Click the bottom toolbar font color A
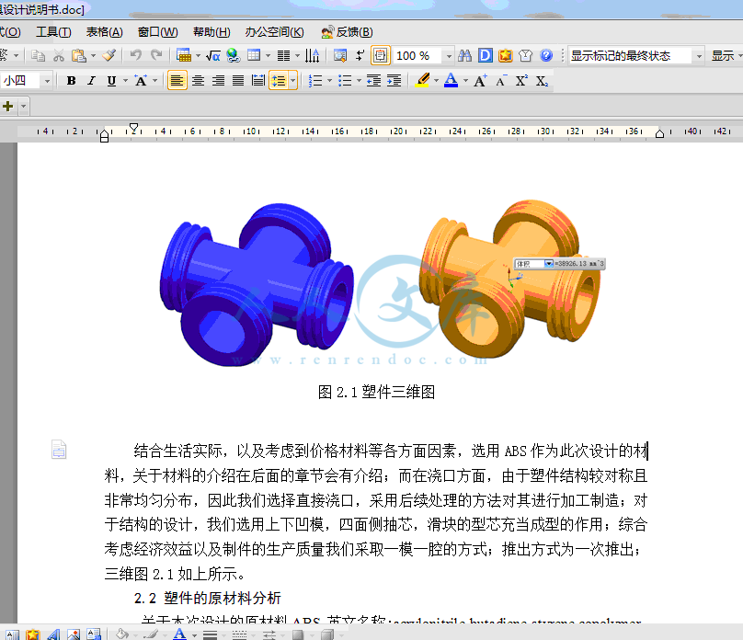This screenshot has width=743, height=640. tap(179, 634)
